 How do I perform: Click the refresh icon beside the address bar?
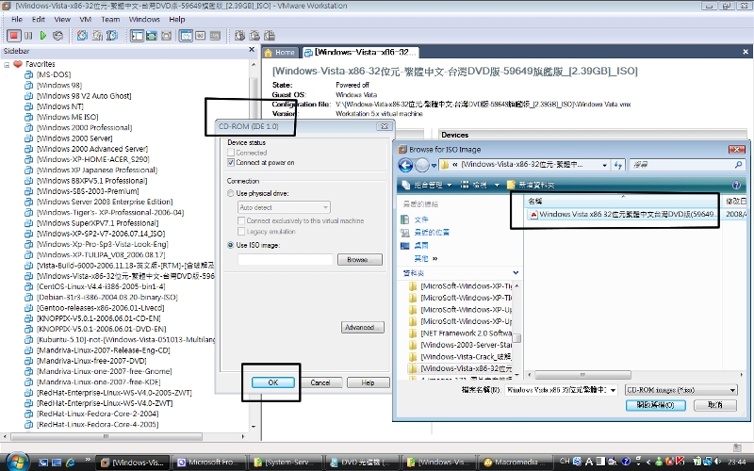pyautogui.click(x=618, y=165)
